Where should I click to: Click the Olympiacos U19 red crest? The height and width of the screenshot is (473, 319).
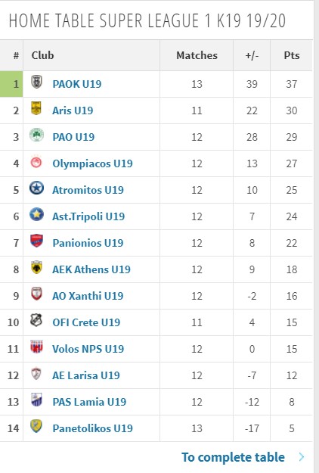[x=36, y=162]
